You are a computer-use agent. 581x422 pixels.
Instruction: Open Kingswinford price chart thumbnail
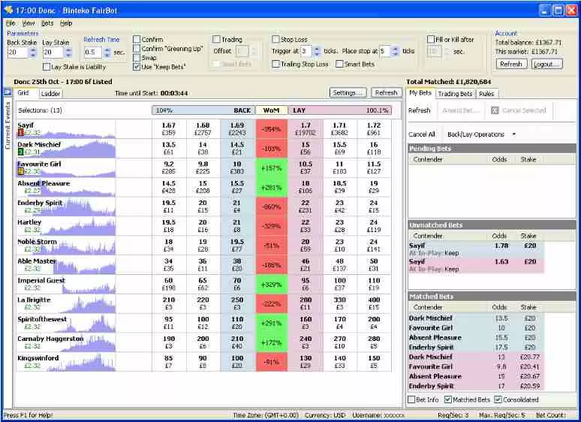point(81,363)
